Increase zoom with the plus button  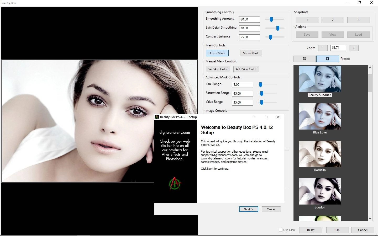tap(354, 48)
